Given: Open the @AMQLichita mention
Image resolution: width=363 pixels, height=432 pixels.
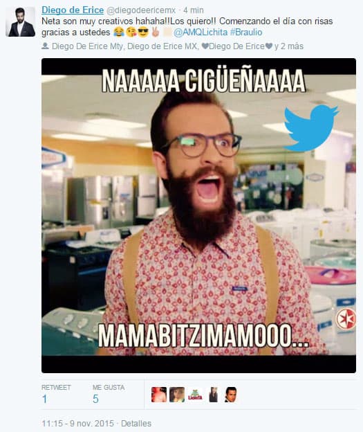Looking at the screenshot, I should point(201,33).
